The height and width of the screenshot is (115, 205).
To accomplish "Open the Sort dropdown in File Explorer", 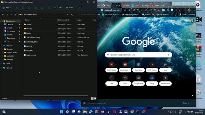I will (58, 8).
